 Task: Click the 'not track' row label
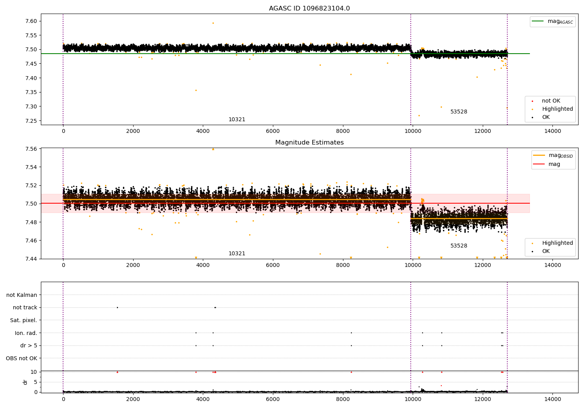point(25,307)
